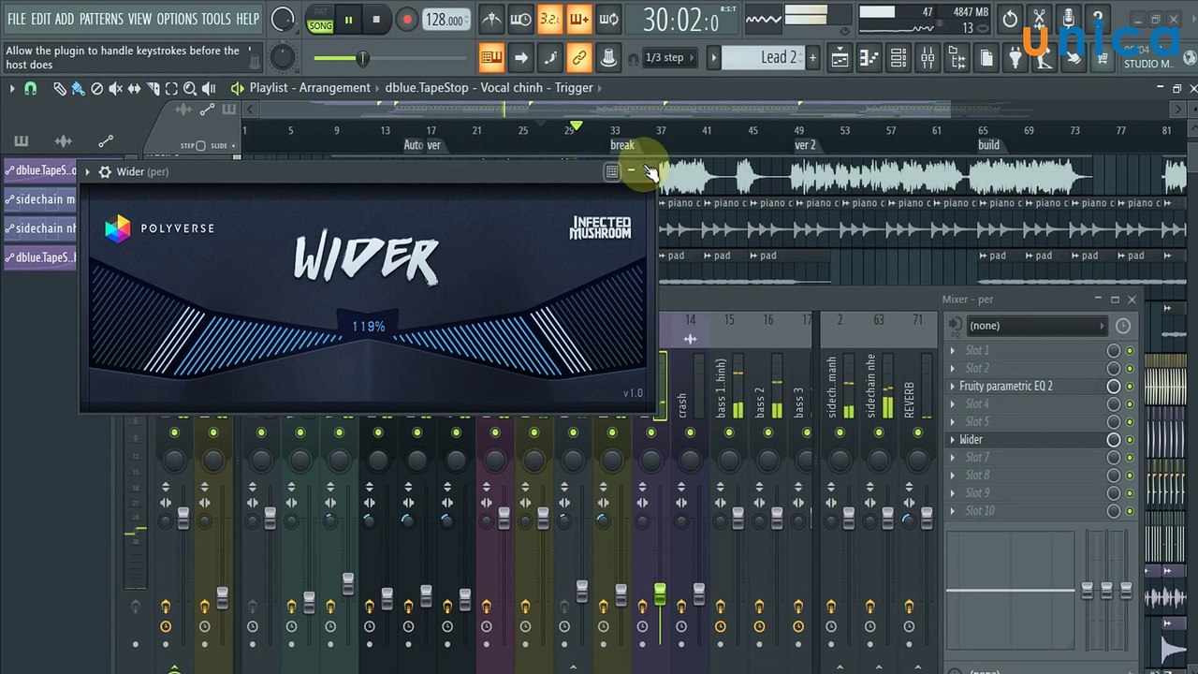Open the FILE menu

(16, 19)
